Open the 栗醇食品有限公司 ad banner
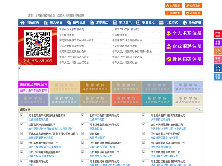The width and height of the screenshot is (222, 166). pyautogui.click(x=34, y=87)
